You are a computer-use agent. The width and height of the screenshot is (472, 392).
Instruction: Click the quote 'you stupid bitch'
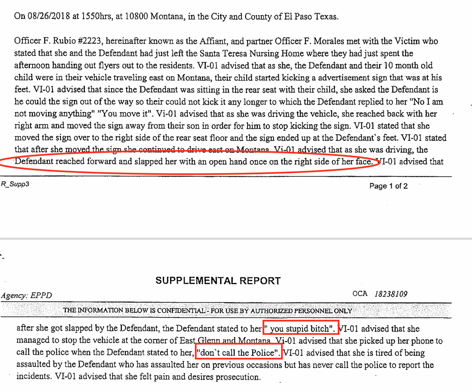pyautogui.click(x=300, y=329)
